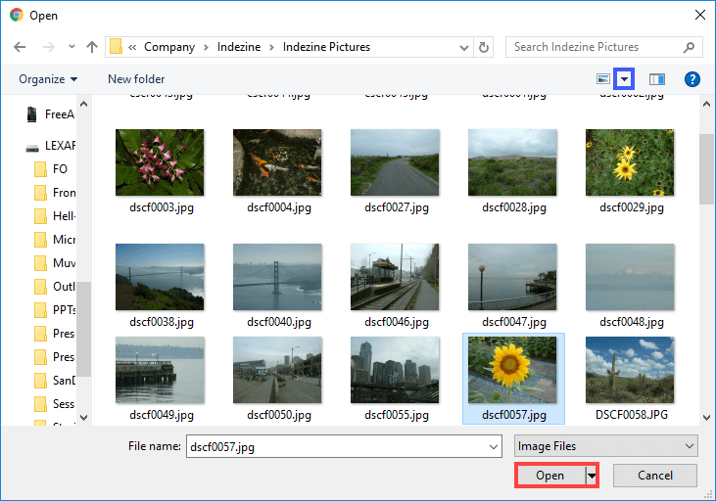Click sidebar scrollbar up arrow
Screen dimensions: 716x501
click(83, 104)
